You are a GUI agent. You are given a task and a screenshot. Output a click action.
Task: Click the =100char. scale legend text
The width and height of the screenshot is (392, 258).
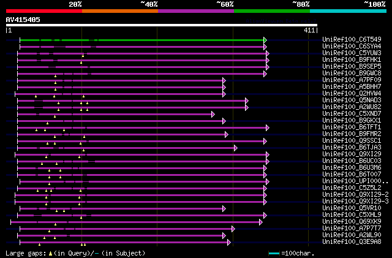tap(298, 253)
